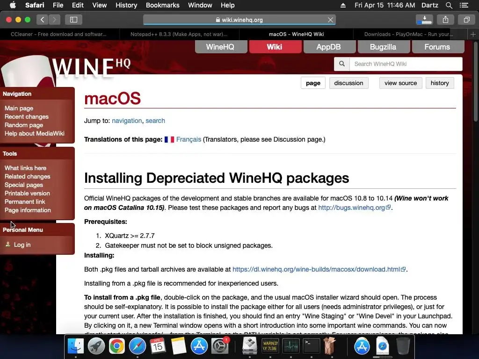Screen dimensions: 479x359
Task: Add a new tab with plus button
Action: pos(473,34)
